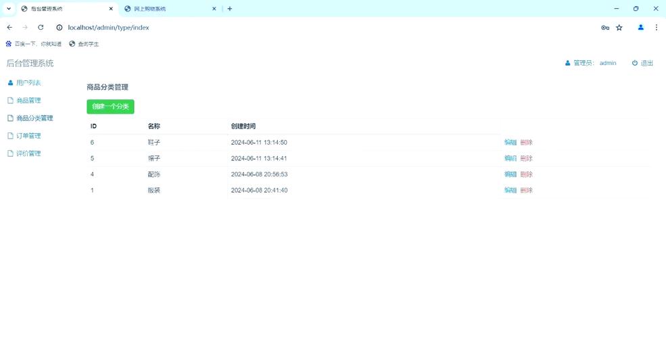Image resolution: width=666 pixels, height=338 pixels.
Task: Open the saved passwords key icon
Action: pos(605,28)
